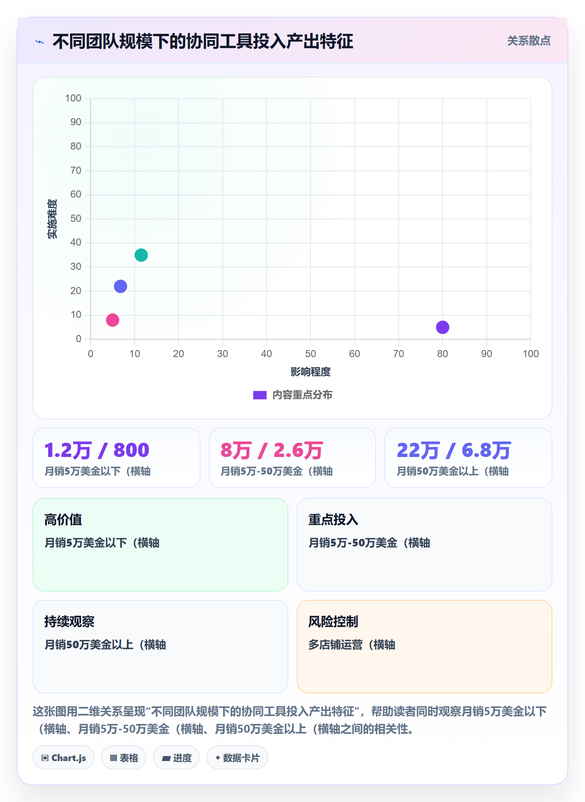This screenshot has width=585, height=802.
Task: Click 月销5万-50万美金 text inside 重点投入 card
Action: 369,543
